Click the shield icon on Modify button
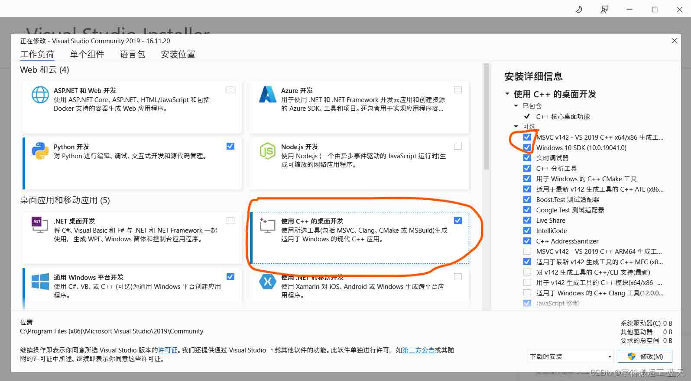Screen dimensions: 691x381 (x=631, y=356)
